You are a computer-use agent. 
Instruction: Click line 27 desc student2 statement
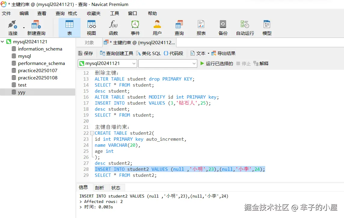tap(113, 163)
